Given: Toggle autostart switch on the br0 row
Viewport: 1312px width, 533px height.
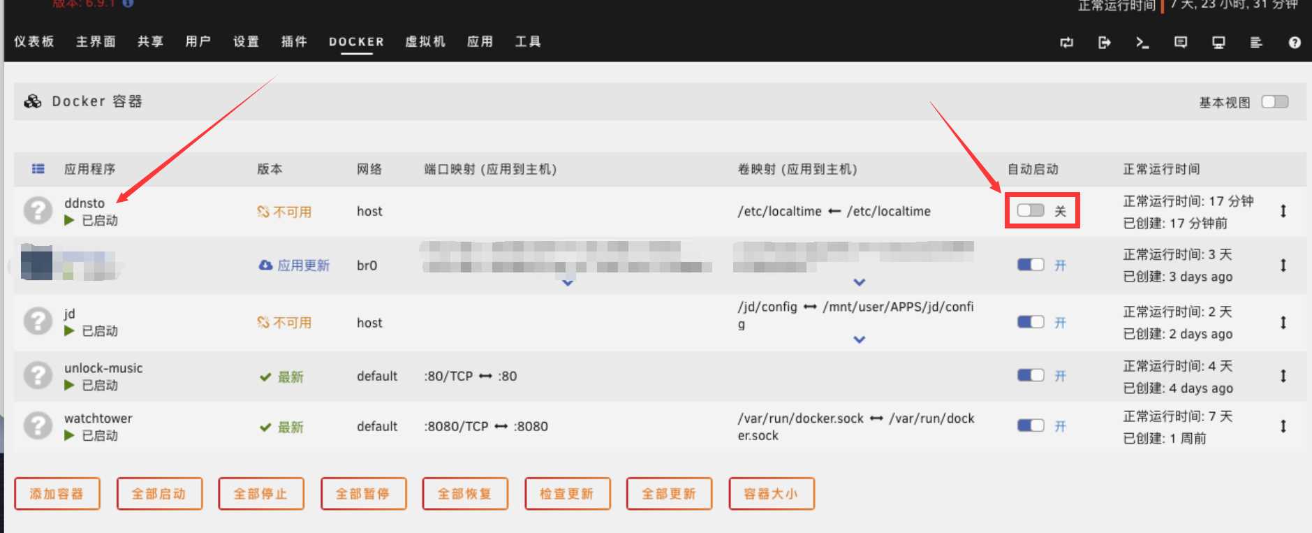Looking at the screenshot, I should [1031, 264].
